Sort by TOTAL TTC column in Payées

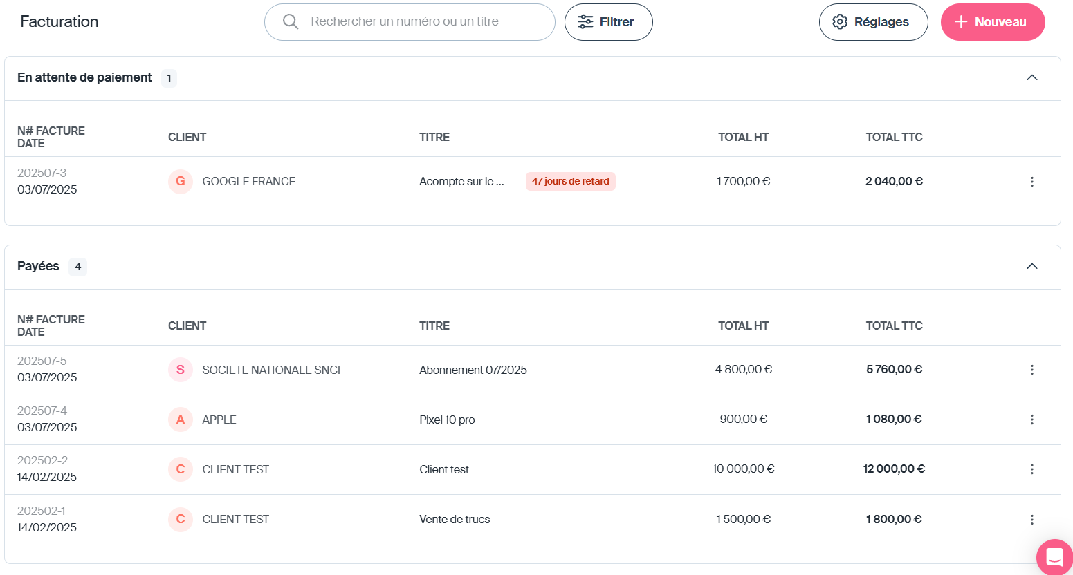(894, 326)
